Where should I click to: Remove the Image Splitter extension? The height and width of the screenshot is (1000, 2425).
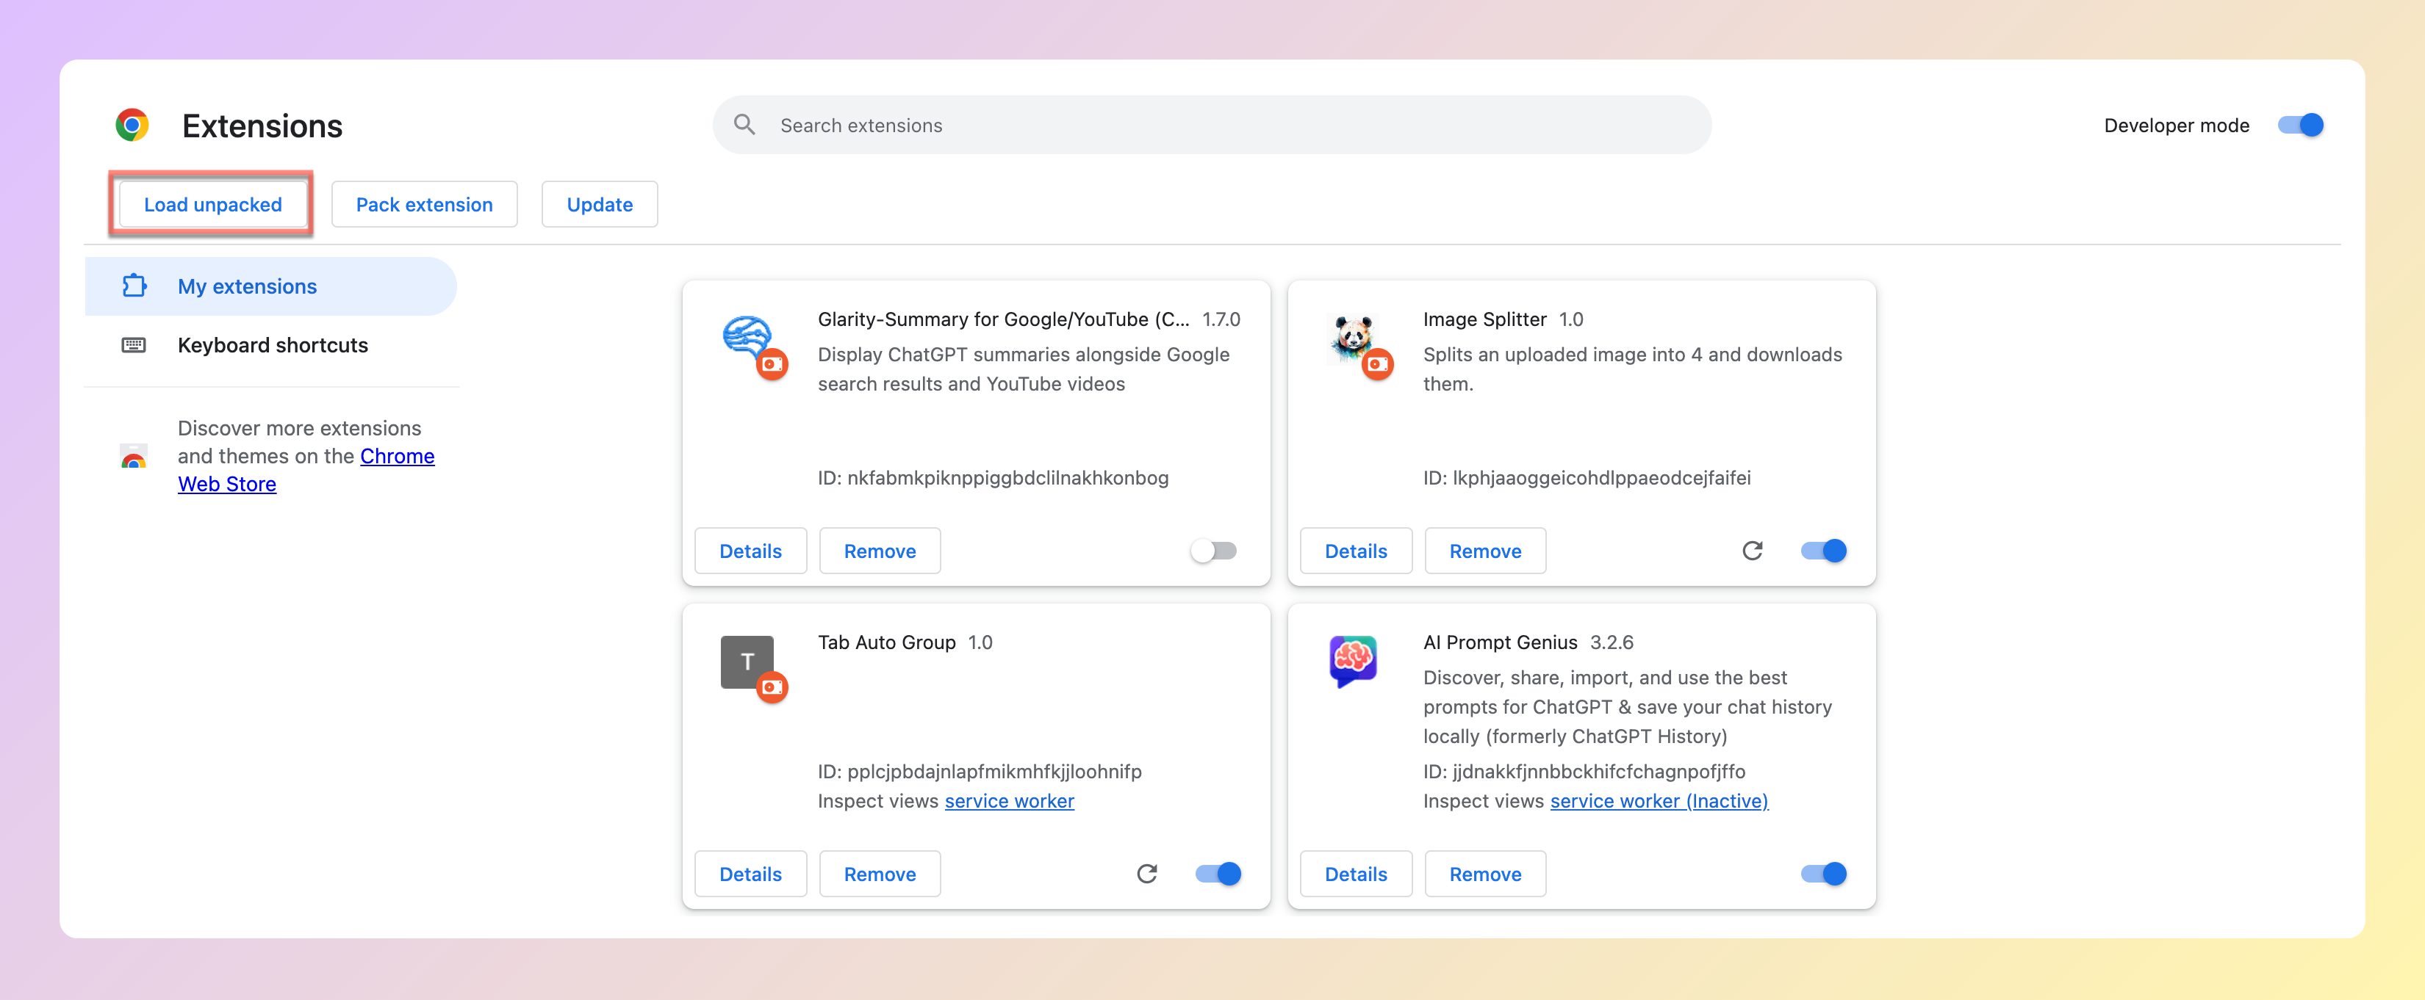1484,551
